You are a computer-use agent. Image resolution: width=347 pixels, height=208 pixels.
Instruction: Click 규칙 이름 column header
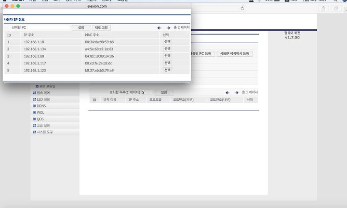[x=110, y=100]
